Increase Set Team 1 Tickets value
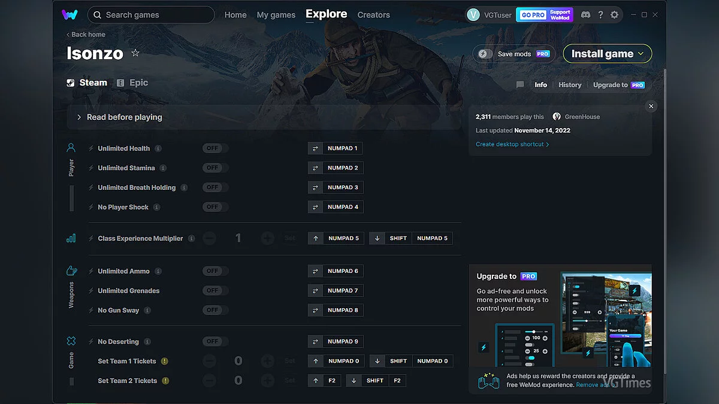The width and height of the screenshot is (719, 404). [268, 361]
